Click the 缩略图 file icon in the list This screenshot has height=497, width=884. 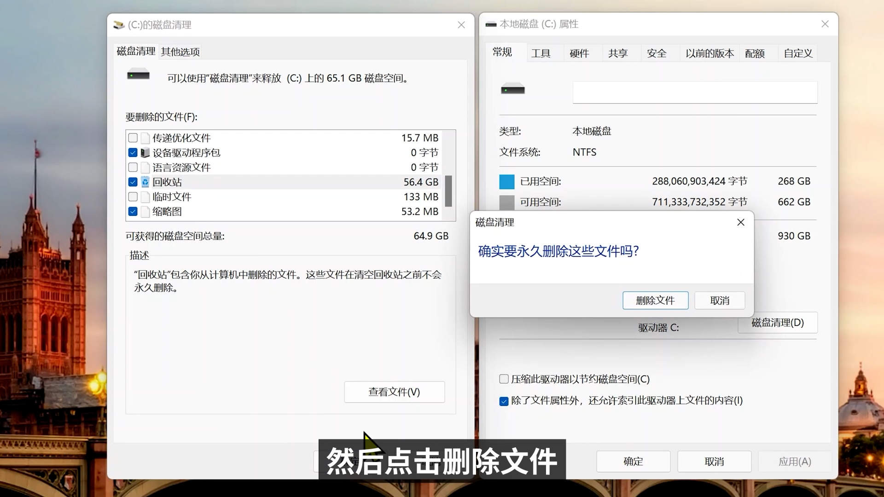[x=145, y=211]
